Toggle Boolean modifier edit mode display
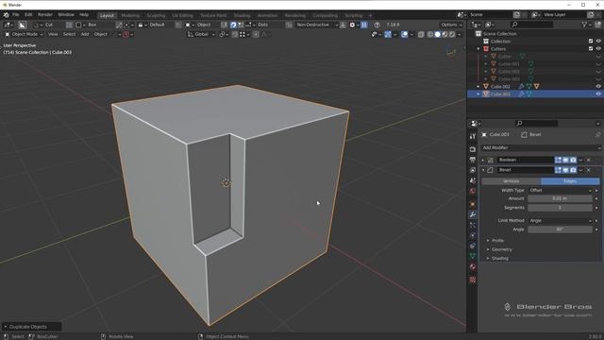The width and height of the screenshot is (604, 340). tap(558, 160)
